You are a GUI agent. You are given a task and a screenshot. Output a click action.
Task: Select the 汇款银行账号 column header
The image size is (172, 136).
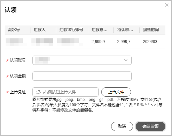[71, 30]
